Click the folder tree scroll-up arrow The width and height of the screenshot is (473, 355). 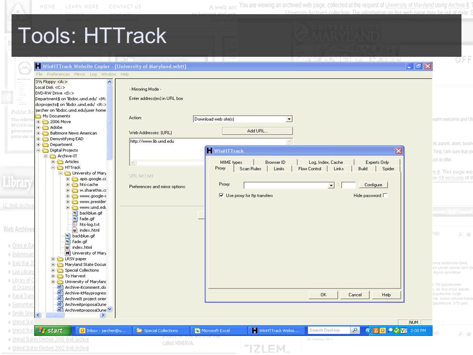(x=110, y=82)
